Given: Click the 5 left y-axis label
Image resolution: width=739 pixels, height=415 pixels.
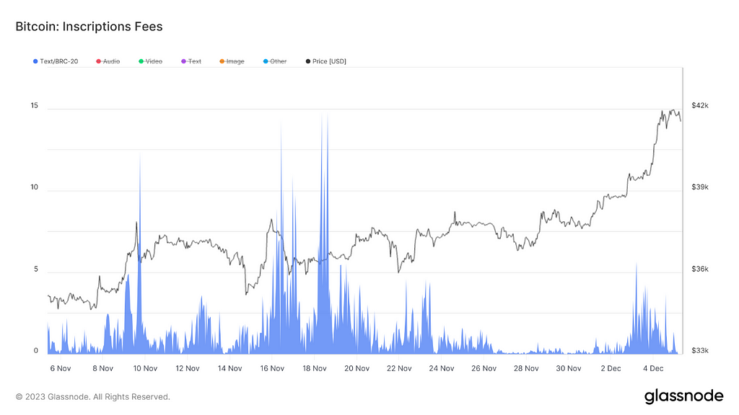Looking at the screenshot, I should (x=36, y=269).
